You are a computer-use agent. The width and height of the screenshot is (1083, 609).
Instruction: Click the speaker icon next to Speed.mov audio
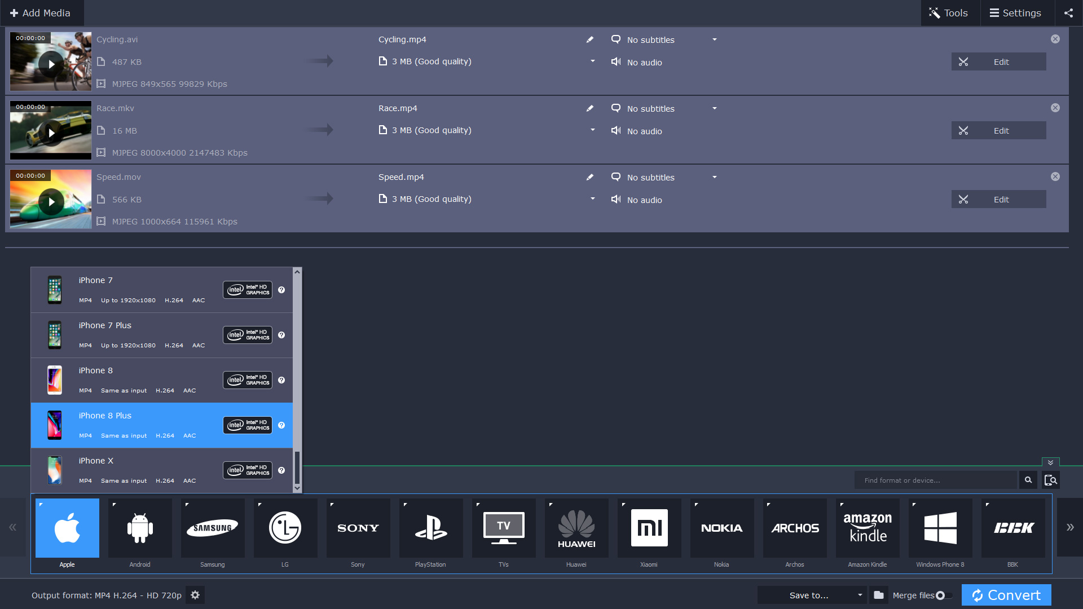coord(616,200)
